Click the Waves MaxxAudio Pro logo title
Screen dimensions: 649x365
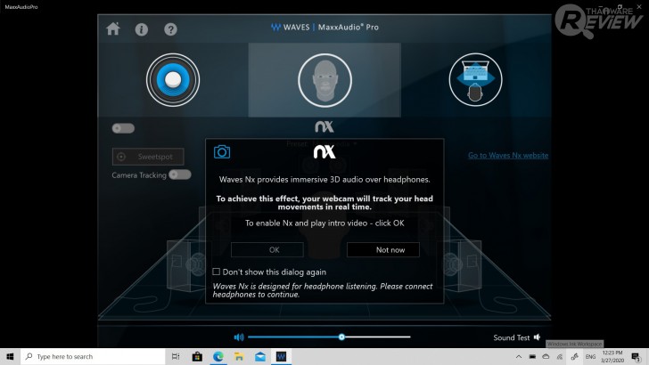[x=324, y=28]
